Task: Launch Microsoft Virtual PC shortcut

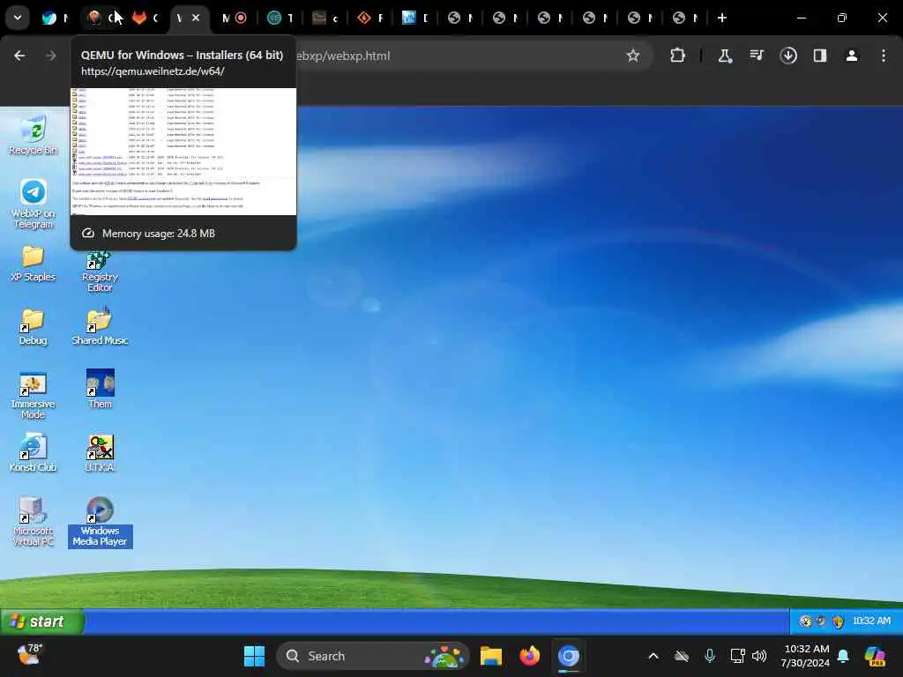Action: click(33, 522)
